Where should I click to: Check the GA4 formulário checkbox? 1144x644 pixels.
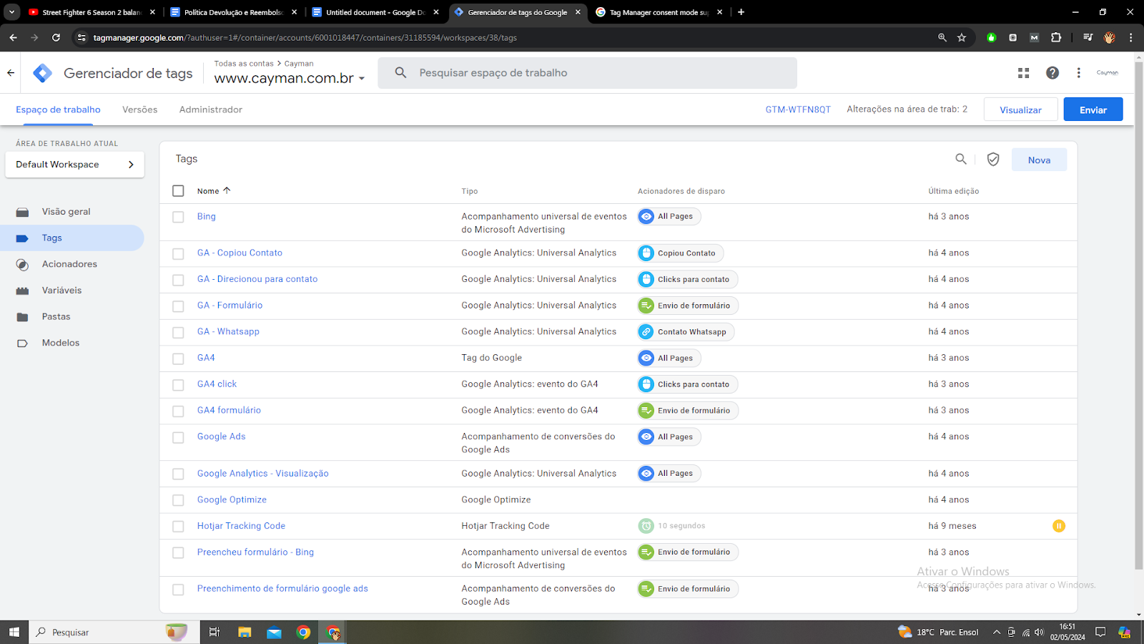coord(178,411)
